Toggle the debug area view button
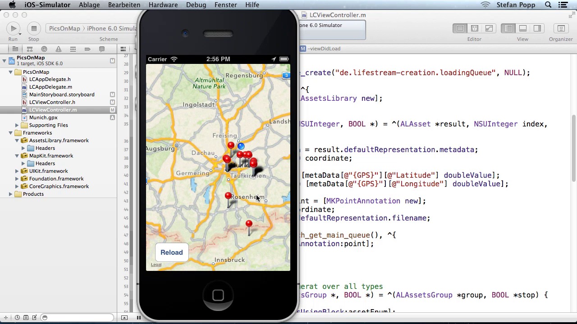 coord(522,28)
